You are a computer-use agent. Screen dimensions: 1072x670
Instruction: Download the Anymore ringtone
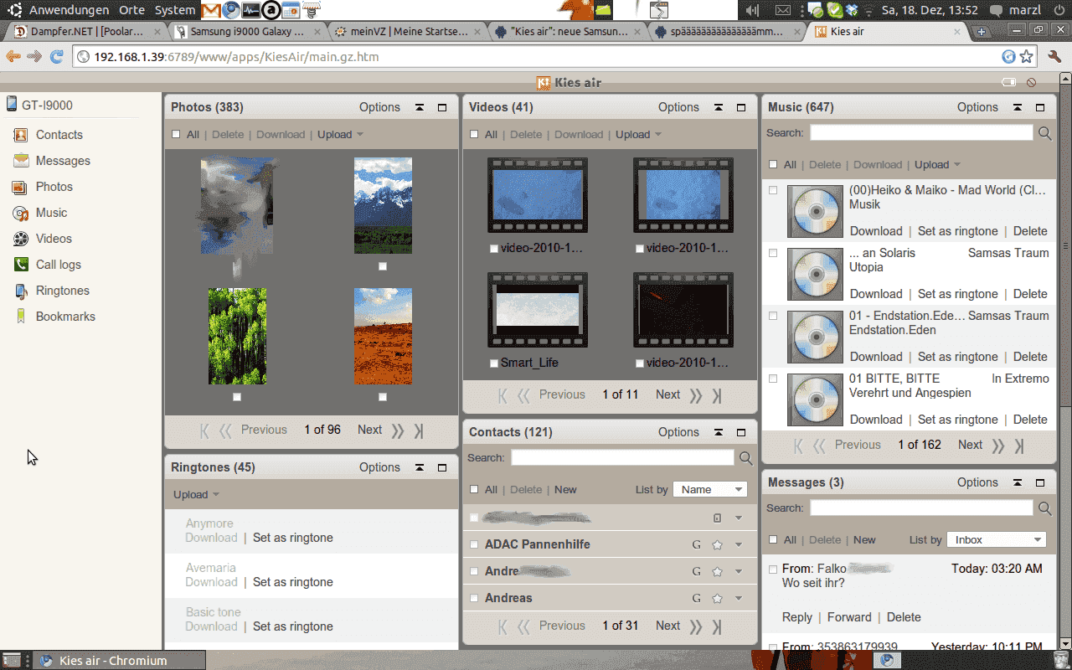coord(211,538)
